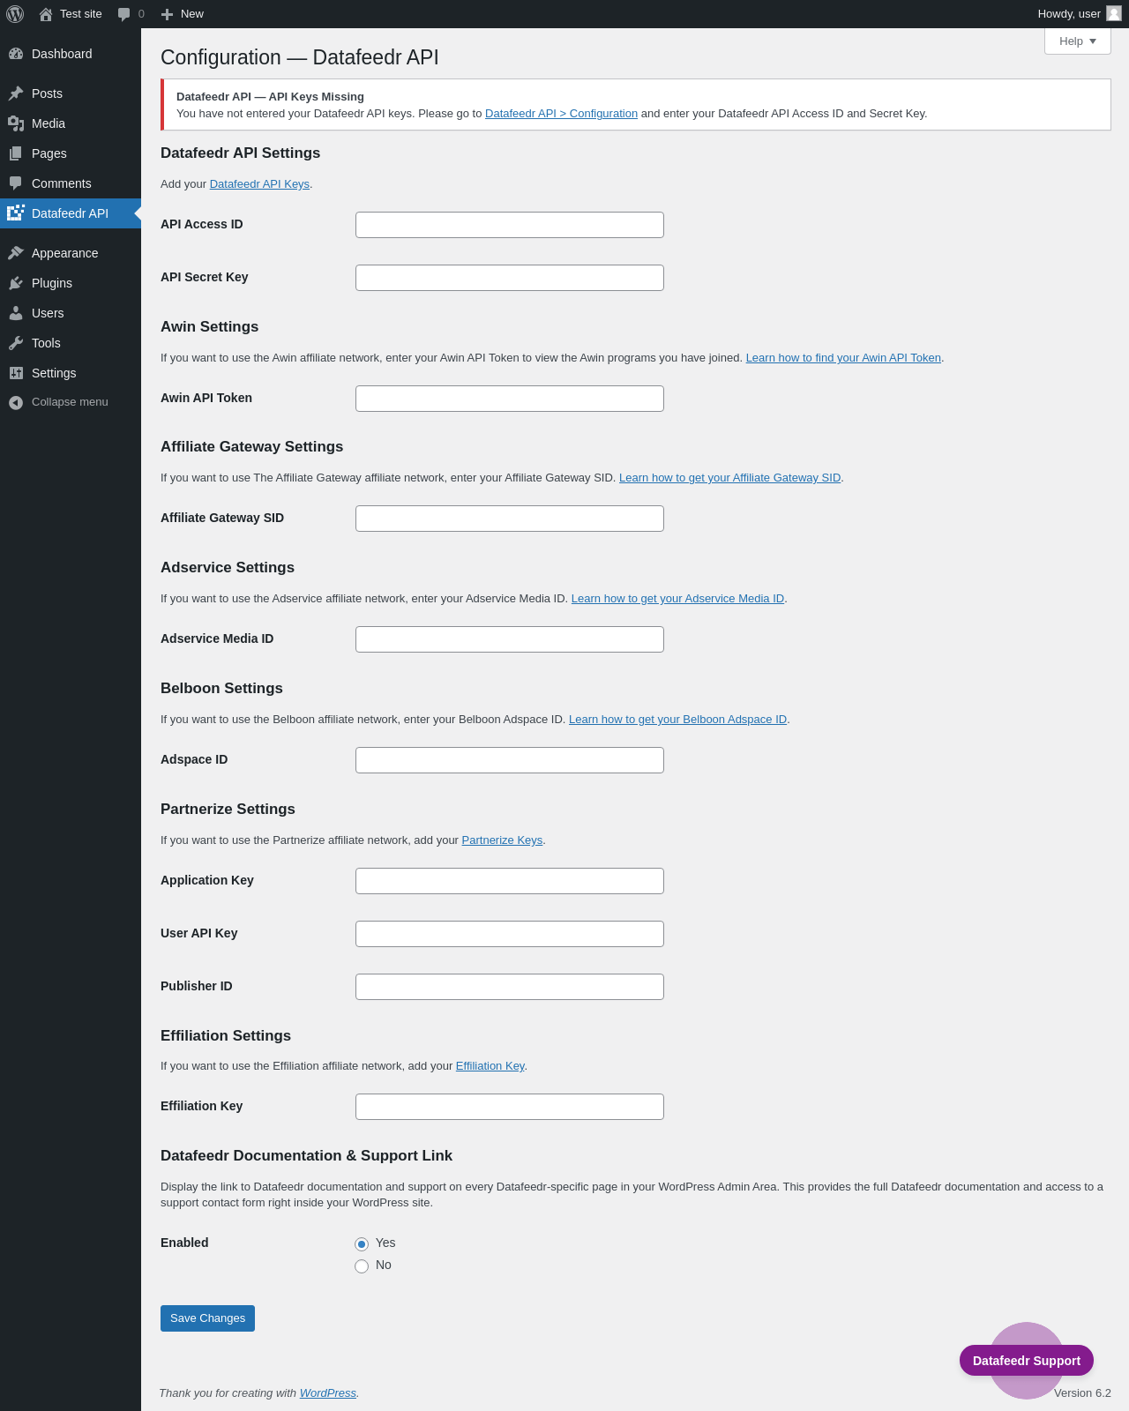This screenshot has width=1129, height=1411.
Task: Open the Partnerize Keys link
Action: click(502, 840)
